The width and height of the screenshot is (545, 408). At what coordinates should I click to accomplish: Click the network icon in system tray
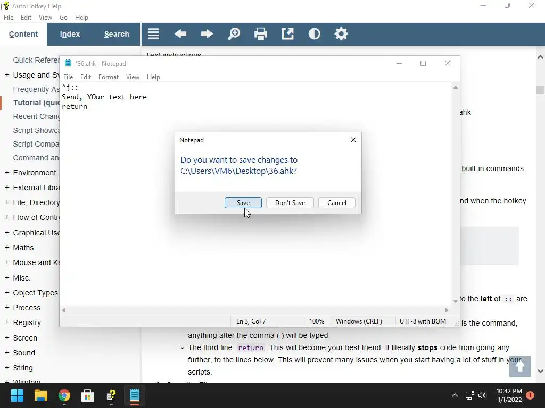tap(469, 395)
